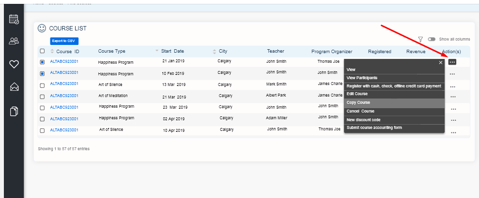Click the 02 Apr 2019 date cell

tap(173, 119)
